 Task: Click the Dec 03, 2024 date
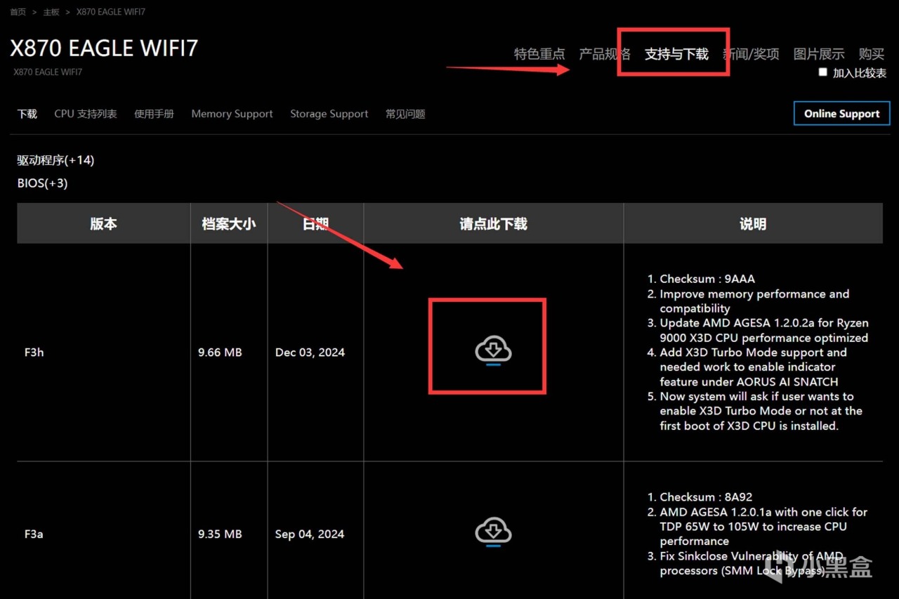(310, 353)
